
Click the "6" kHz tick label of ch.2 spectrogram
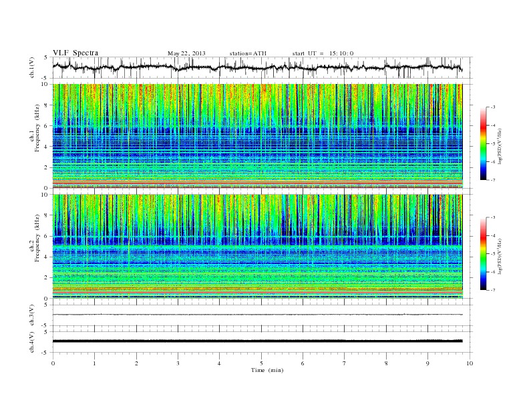point(46,236)
